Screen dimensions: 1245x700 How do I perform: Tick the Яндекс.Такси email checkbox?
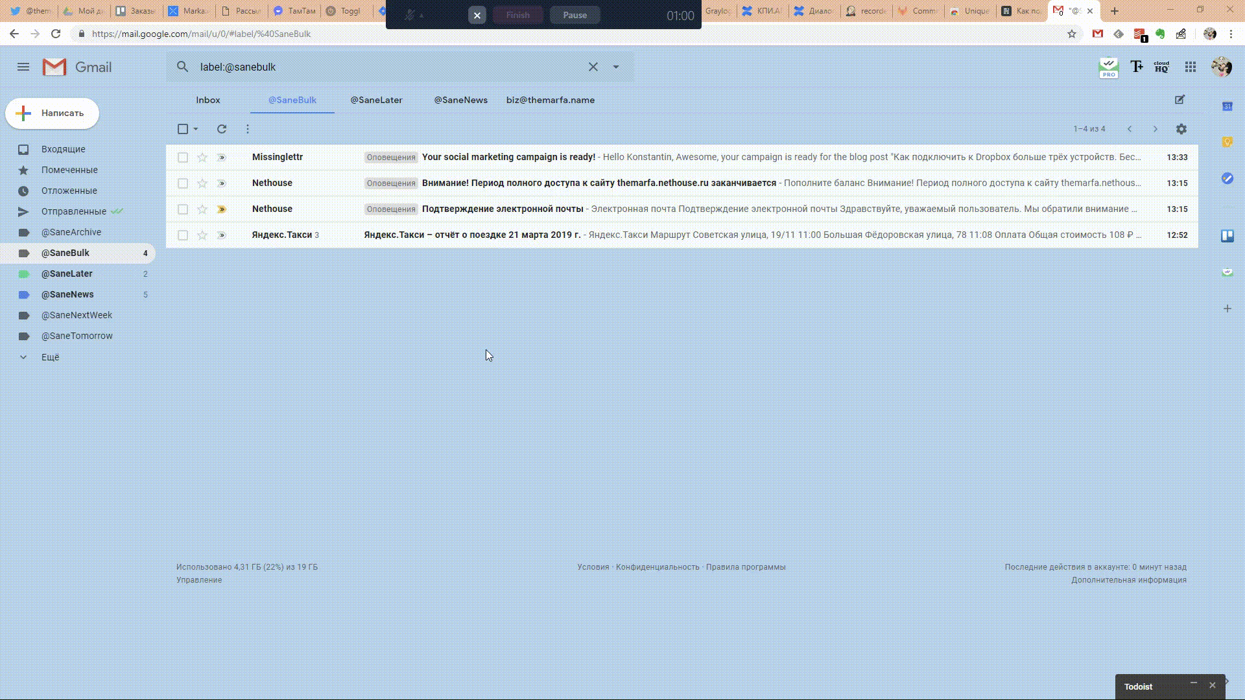pos(183,235)
